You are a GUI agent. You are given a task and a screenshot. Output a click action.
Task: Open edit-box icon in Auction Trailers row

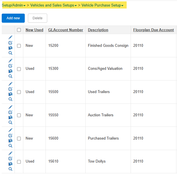[x=11, y=112]
